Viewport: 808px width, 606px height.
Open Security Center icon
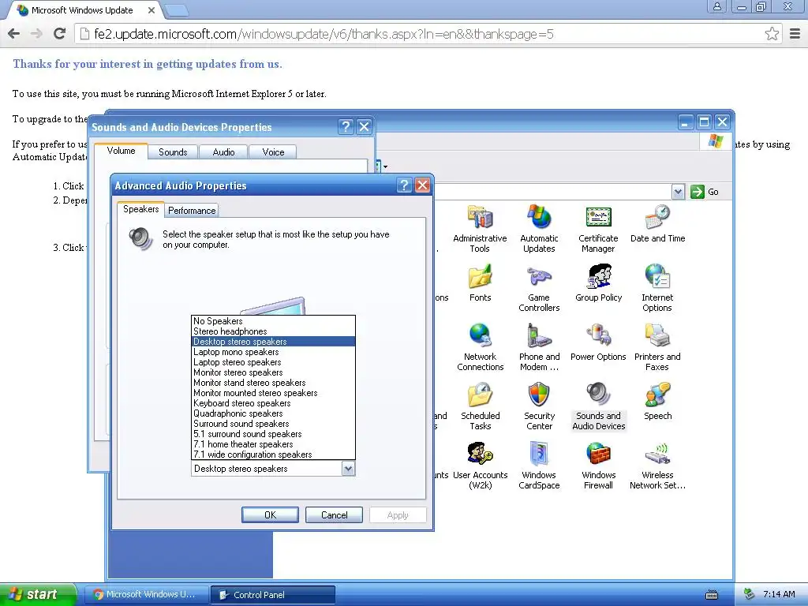point(539,406)
